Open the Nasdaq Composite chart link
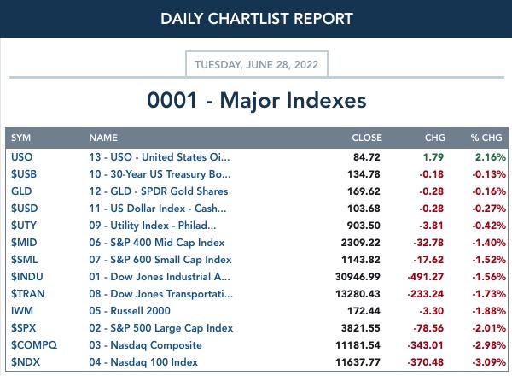This screenshot has height=376, width=512. point(146,345)
